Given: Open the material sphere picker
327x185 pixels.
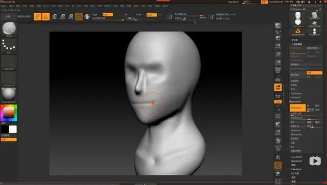Looking at the screenshot, I should (9, 95).
